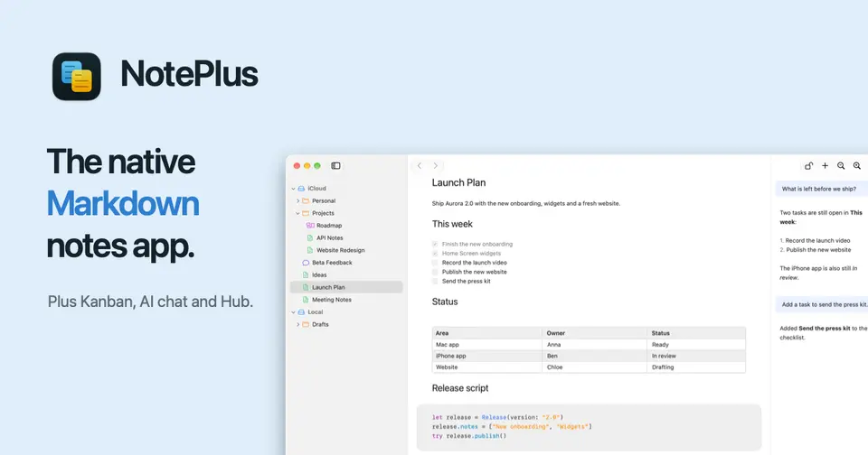Click the In review status cell
Image resolution: width=868 pixels, height=455 pixels.
pos(696,356)
